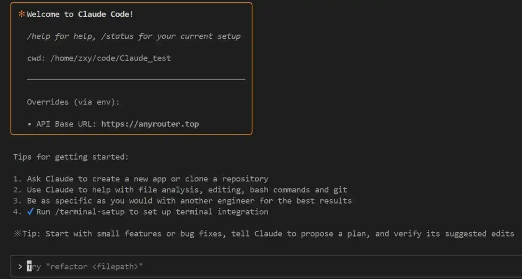
Task: Click the ※ symbol before Tip text
Action: click(17, 234)
